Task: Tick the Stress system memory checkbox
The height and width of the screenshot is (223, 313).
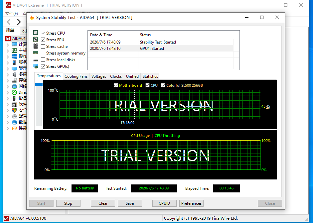Action: (43, 53)
